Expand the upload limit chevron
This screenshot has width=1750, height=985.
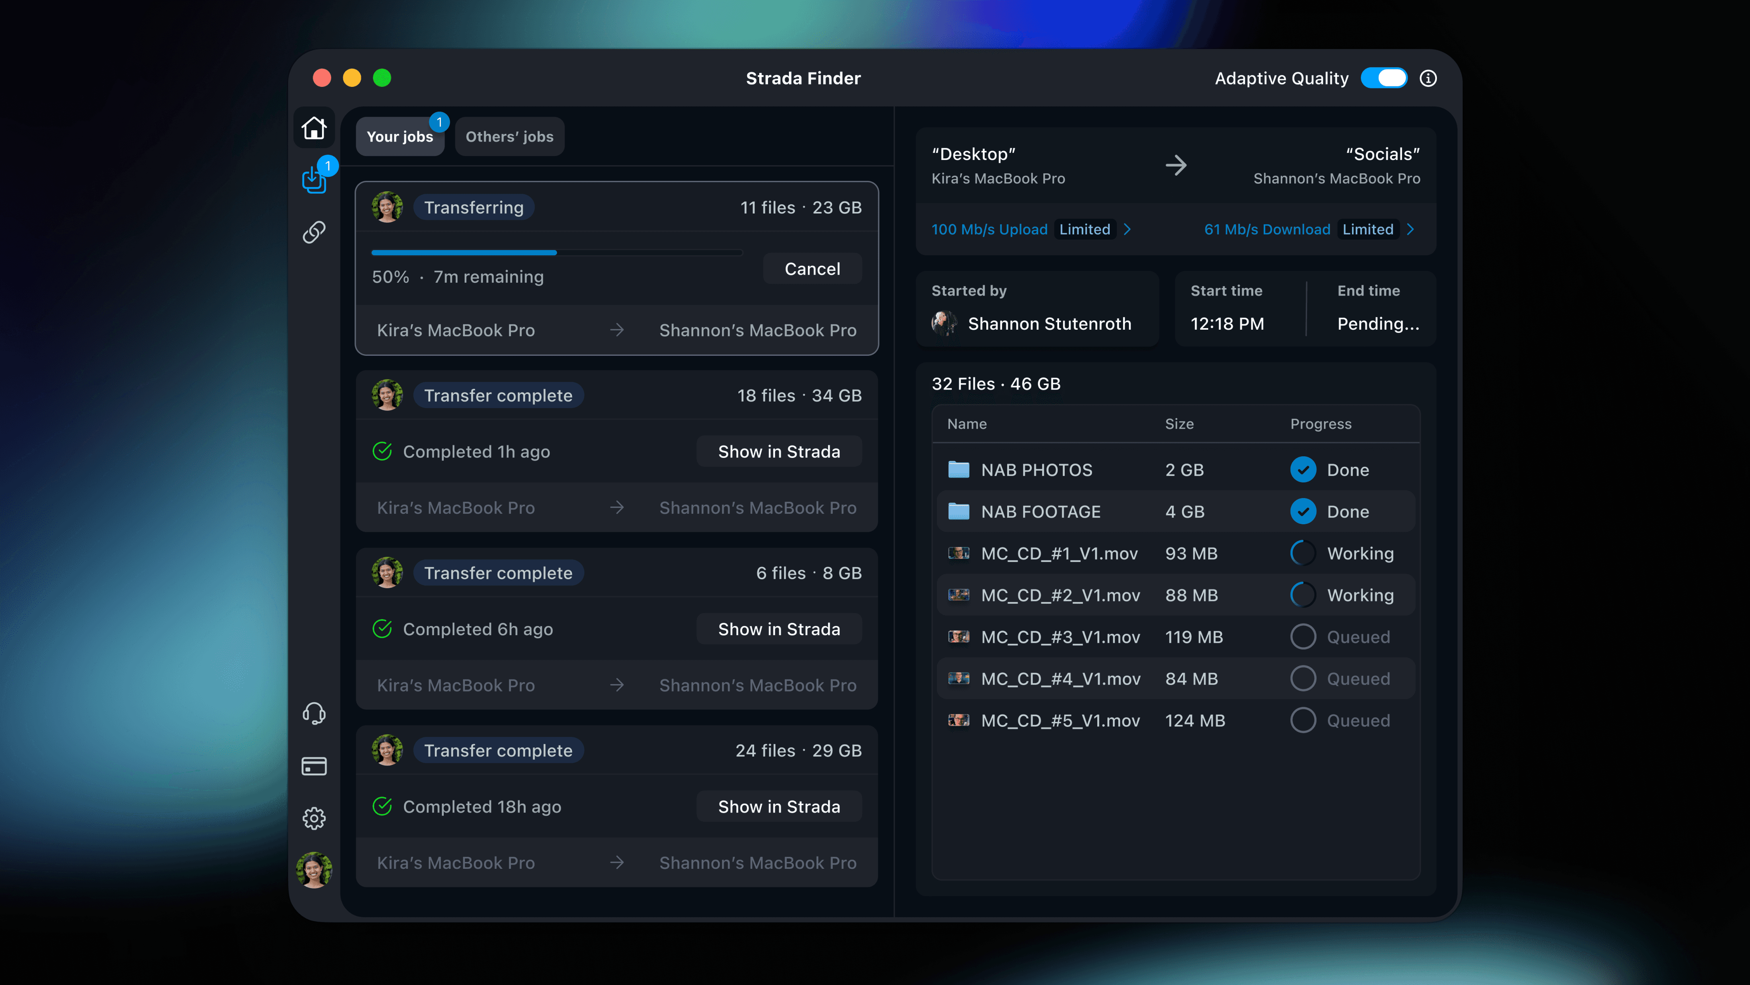coord(1127,230)
